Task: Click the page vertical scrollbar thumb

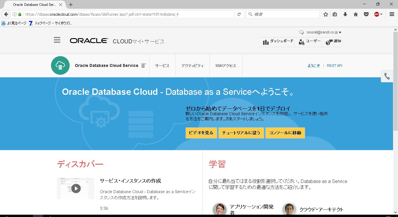Action: click(x=396, y=81)
